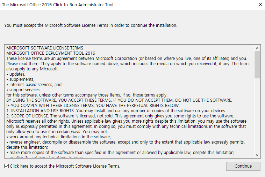Close the Click-to-Run Administrator Tool window
The width and height of the screenshot is (265, 177).
(260, 5)
